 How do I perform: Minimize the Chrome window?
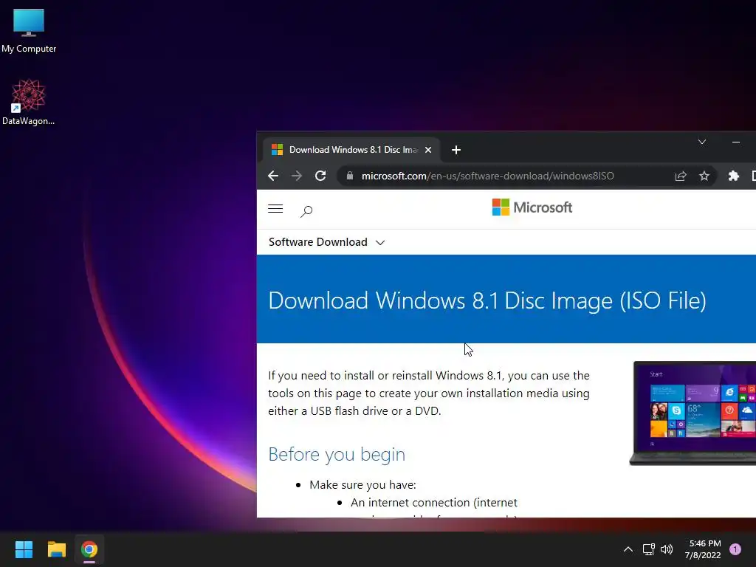[x=736, y=142]
